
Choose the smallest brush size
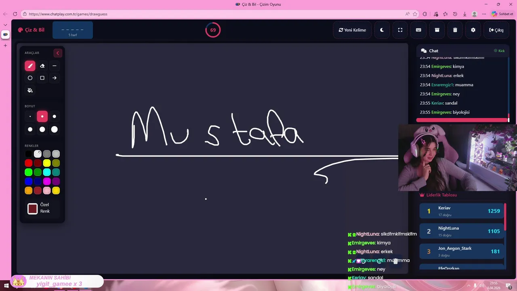click(x=30, y=116)
